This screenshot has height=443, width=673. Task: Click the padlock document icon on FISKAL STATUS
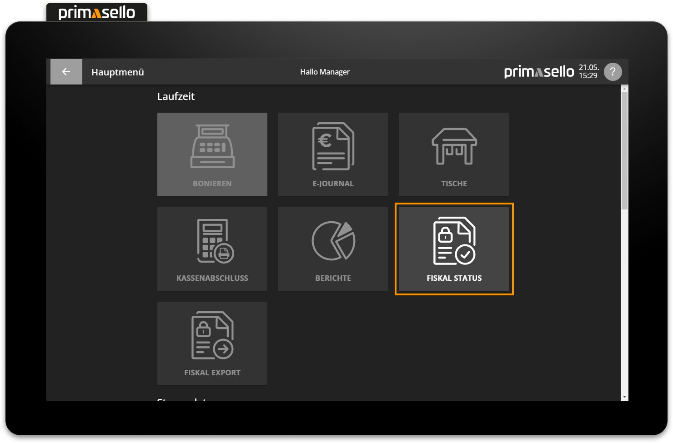point(454,241)
